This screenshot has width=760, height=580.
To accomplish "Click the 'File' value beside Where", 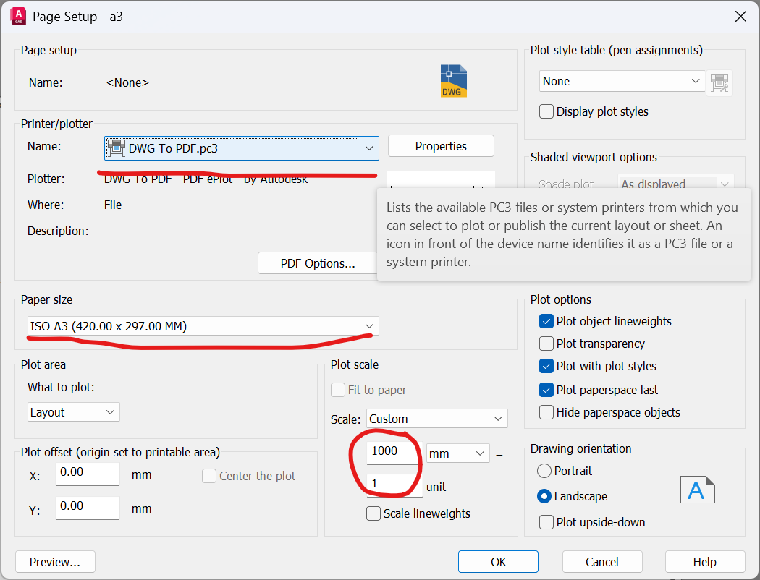I will (113, 205).
